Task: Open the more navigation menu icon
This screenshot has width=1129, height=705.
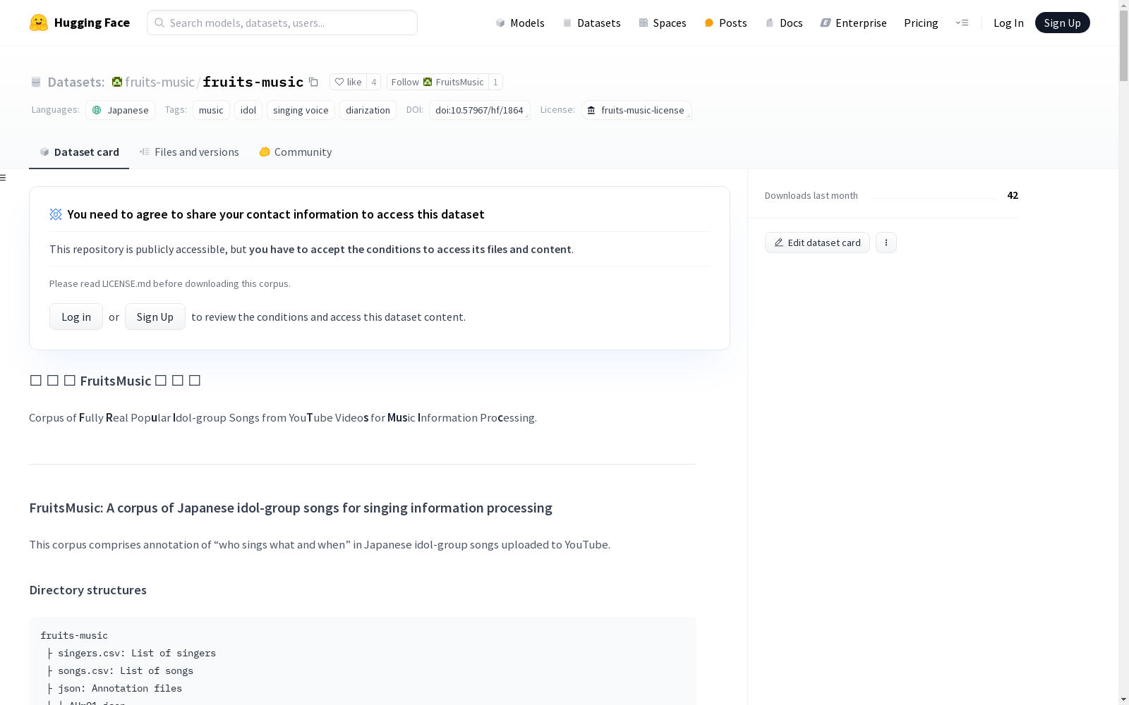Action: coord(962,23)
